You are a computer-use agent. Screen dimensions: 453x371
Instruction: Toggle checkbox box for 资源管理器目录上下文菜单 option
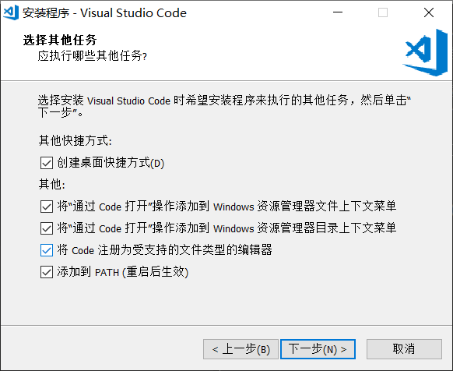click(x=47, y=228)
